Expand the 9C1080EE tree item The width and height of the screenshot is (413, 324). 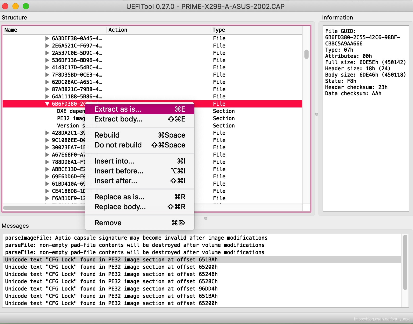(x=47, y=140)
